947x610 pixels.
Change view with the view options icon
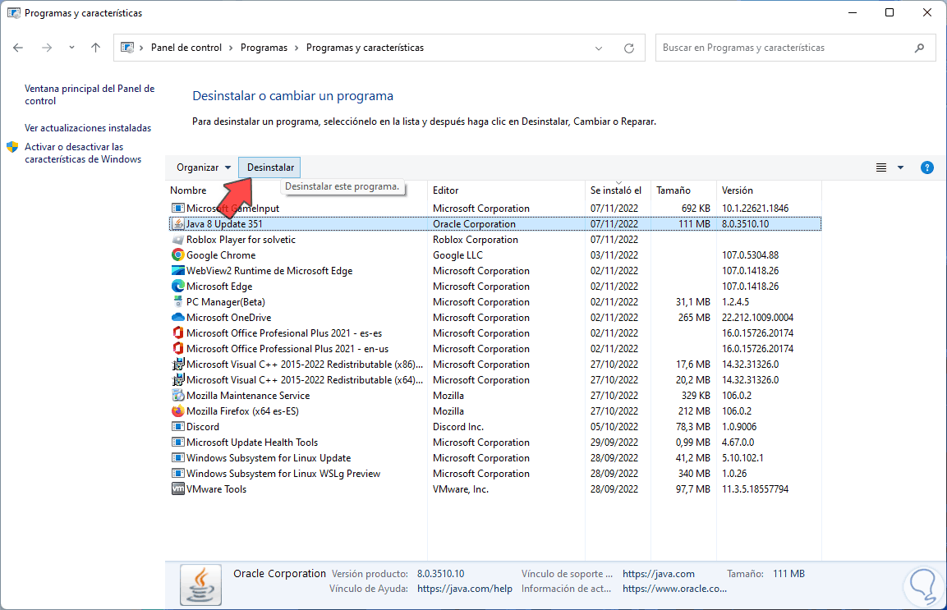[x=881, y=167]
